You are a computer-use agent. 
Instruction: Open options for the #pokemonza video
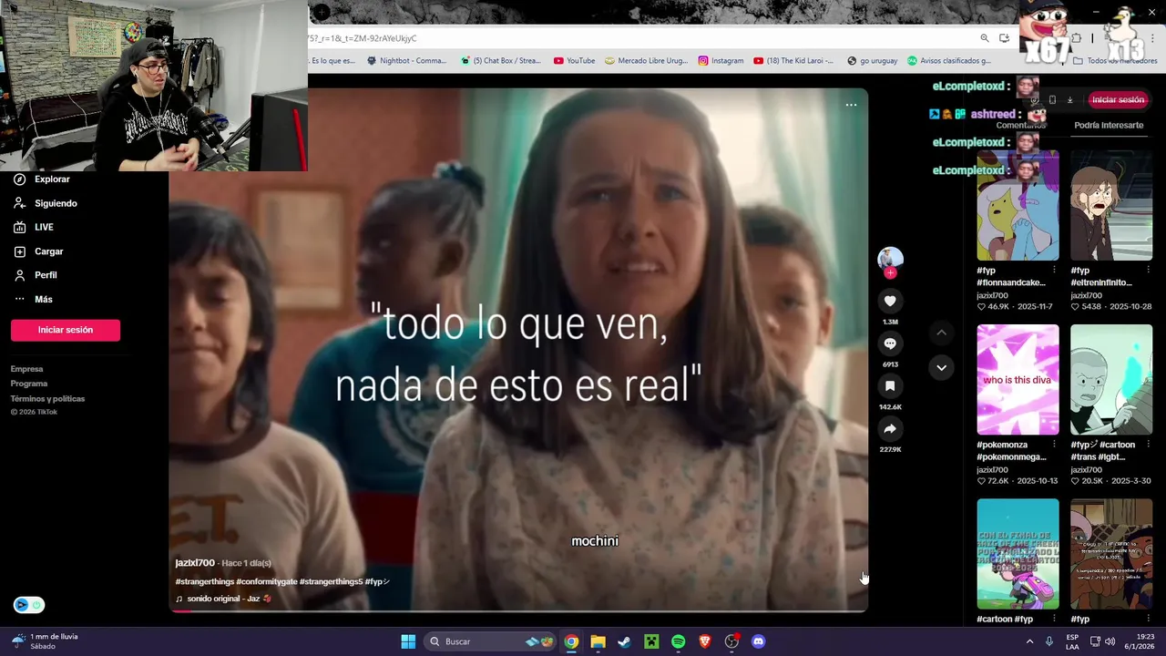point(1054,445)
